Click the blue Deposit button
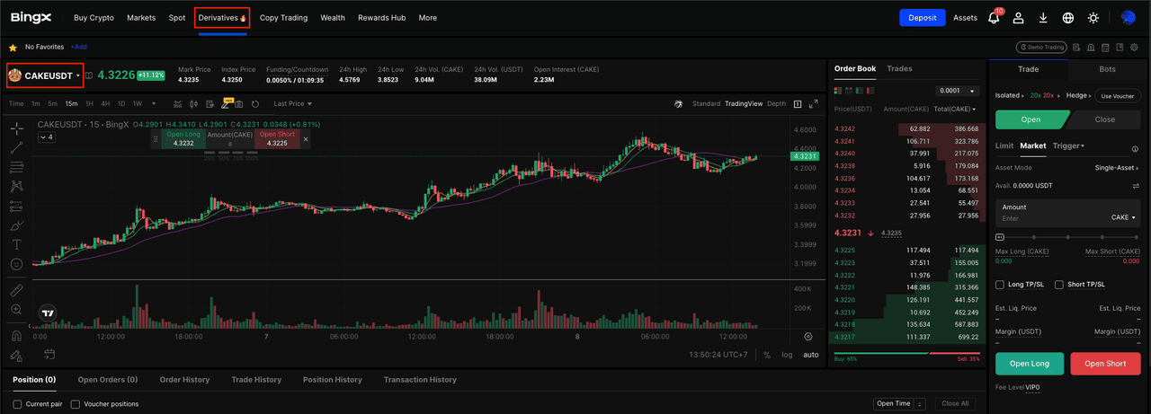 [x=923, y=18]
